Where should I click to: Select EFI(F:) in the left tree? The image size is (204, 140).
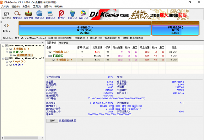[x=18, y=65]
